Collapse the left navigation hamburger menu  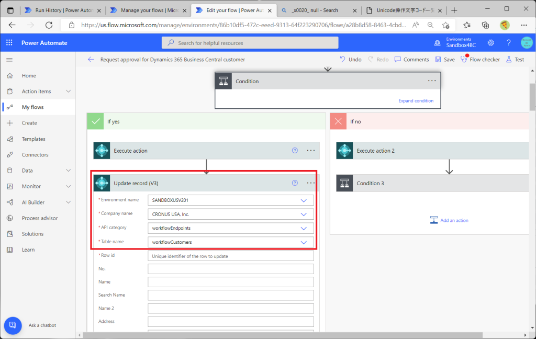click(9, 60)
